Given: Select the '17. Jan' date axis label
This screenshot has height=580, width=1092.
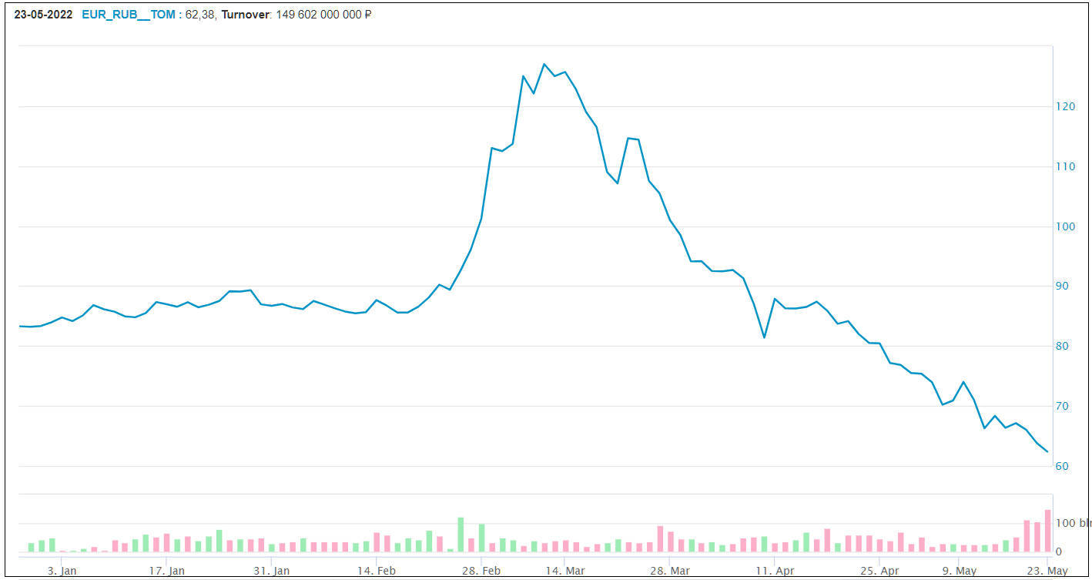Looking at the screenshot, I should (x=167, y=571).
